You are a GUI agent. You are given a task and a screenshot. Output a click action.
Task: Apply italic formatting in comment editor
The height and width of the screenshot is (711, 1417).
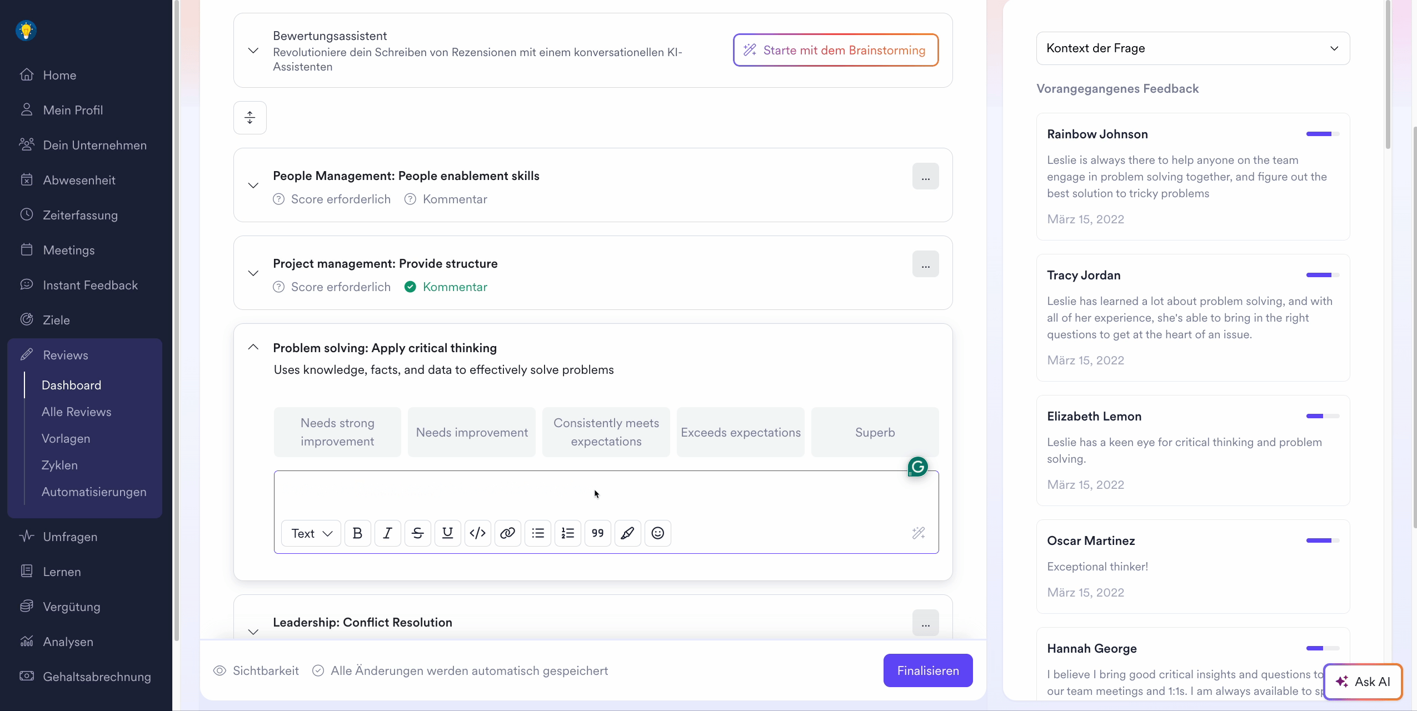point(387,533)
